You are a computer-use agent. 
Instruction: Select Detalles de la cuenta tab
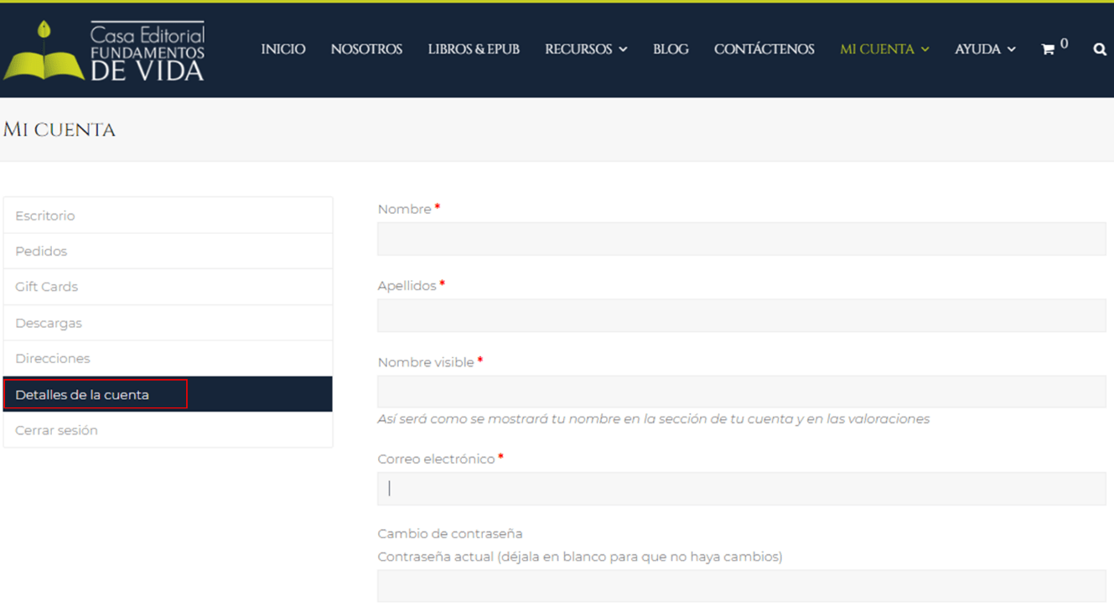pos(82,394)
